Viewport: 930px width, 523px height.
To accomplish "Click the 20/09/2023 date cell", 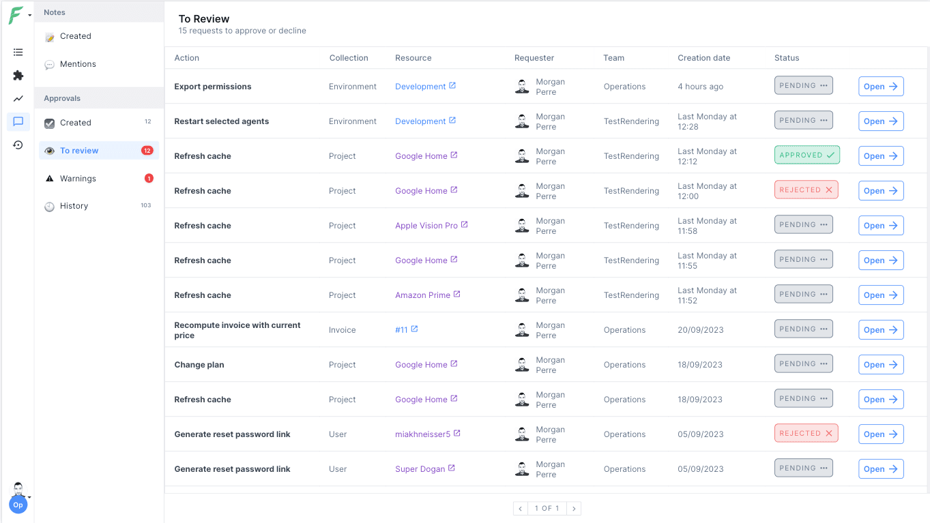I will [700, 330].
